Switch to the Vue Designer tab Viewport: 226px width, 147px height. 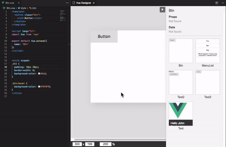coord(84,3)
